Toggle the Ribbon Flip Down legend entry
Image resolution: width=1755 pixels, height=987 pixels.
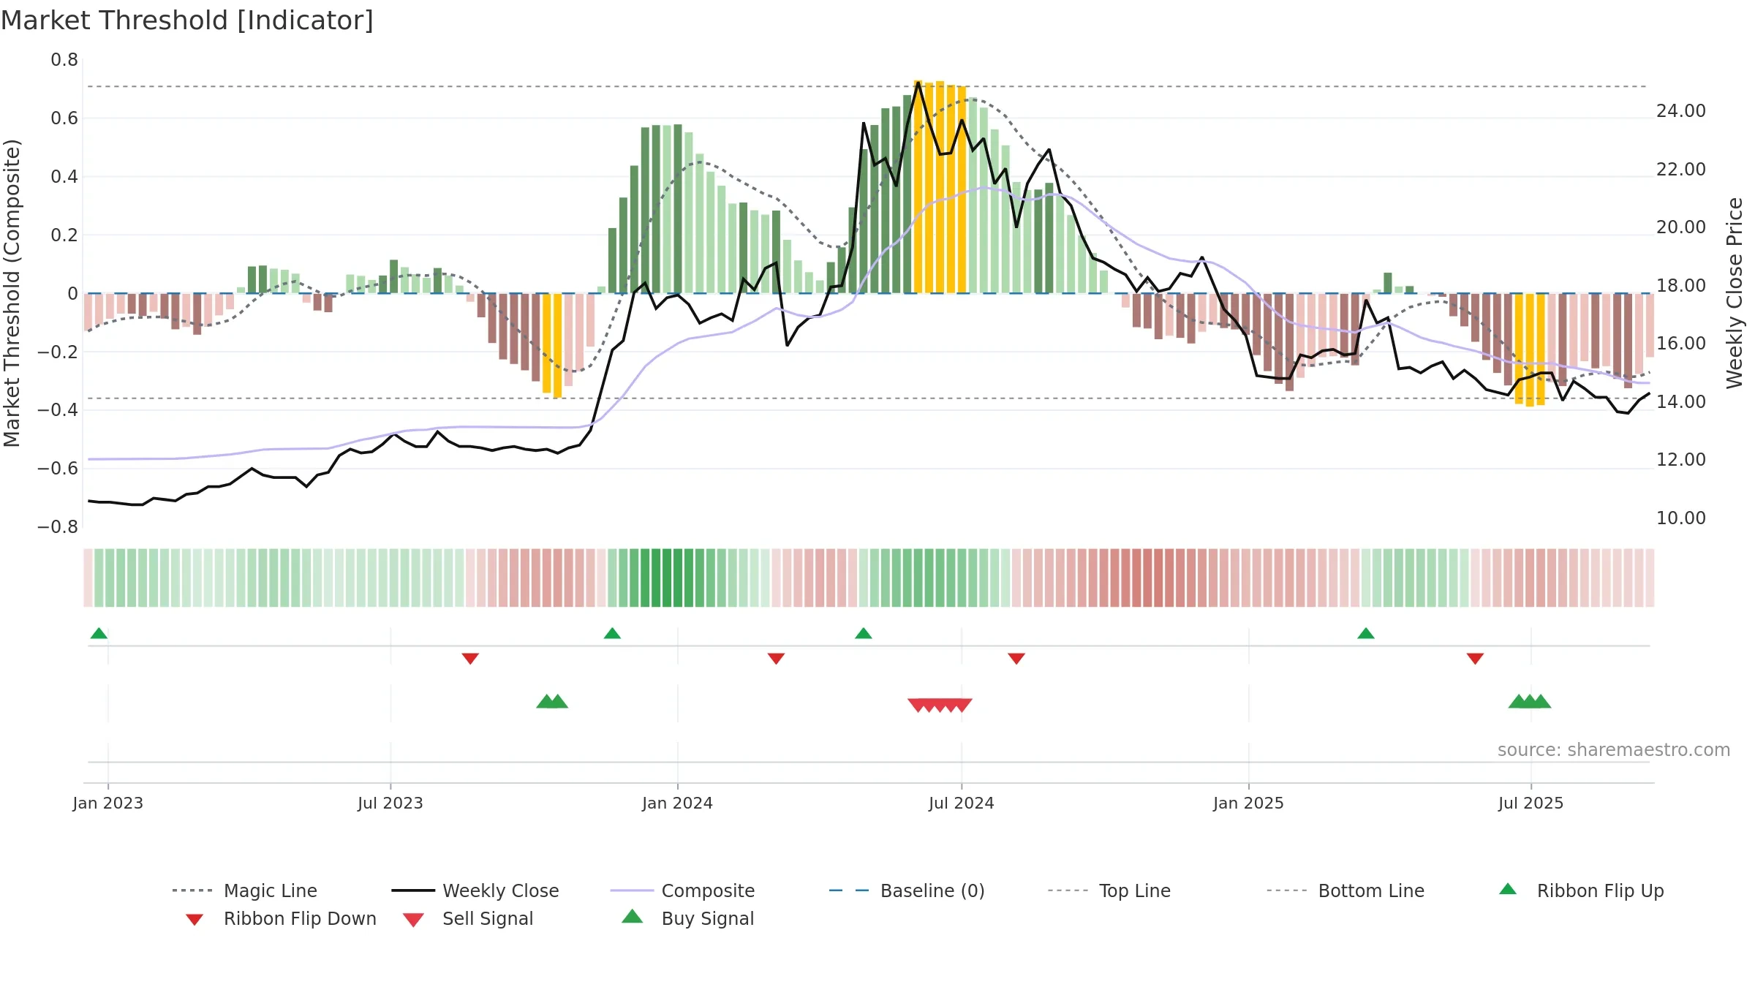tap(281, 918)
